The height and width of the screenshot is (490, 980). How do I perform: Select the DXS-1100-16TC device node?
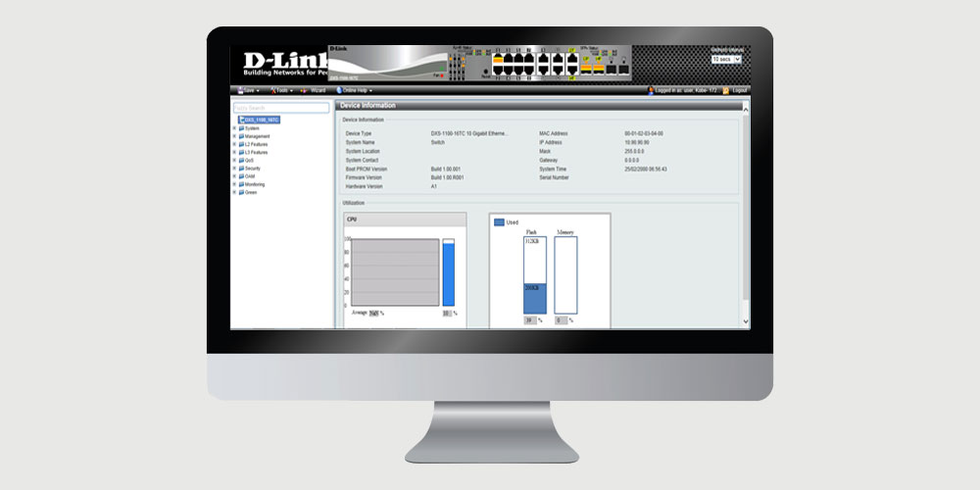pos(262,120)
